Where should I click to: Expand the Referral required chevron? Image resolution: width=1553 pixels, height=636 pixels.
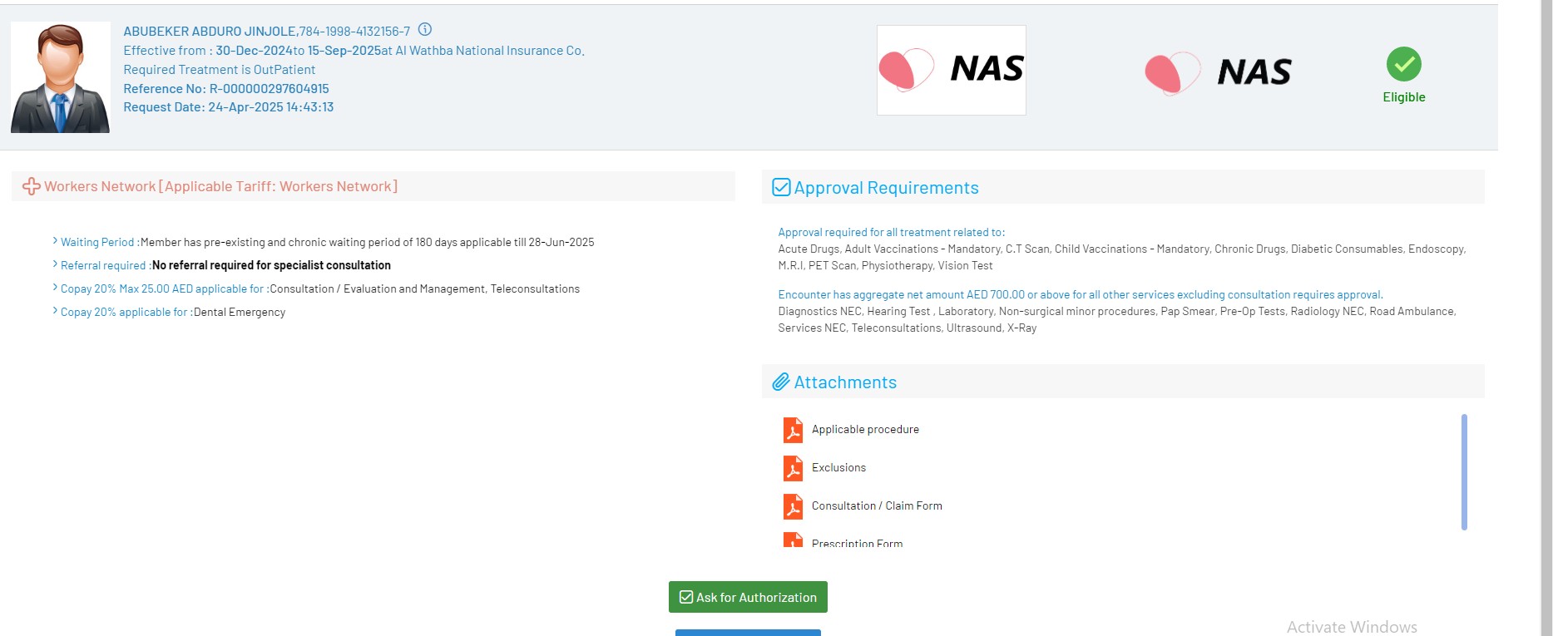(55, 264)
